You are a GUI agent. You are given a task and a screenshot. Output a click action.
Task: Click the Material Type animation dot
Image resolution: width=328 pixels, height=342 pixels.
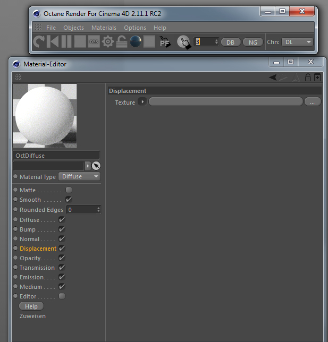(x=15, y=176)
